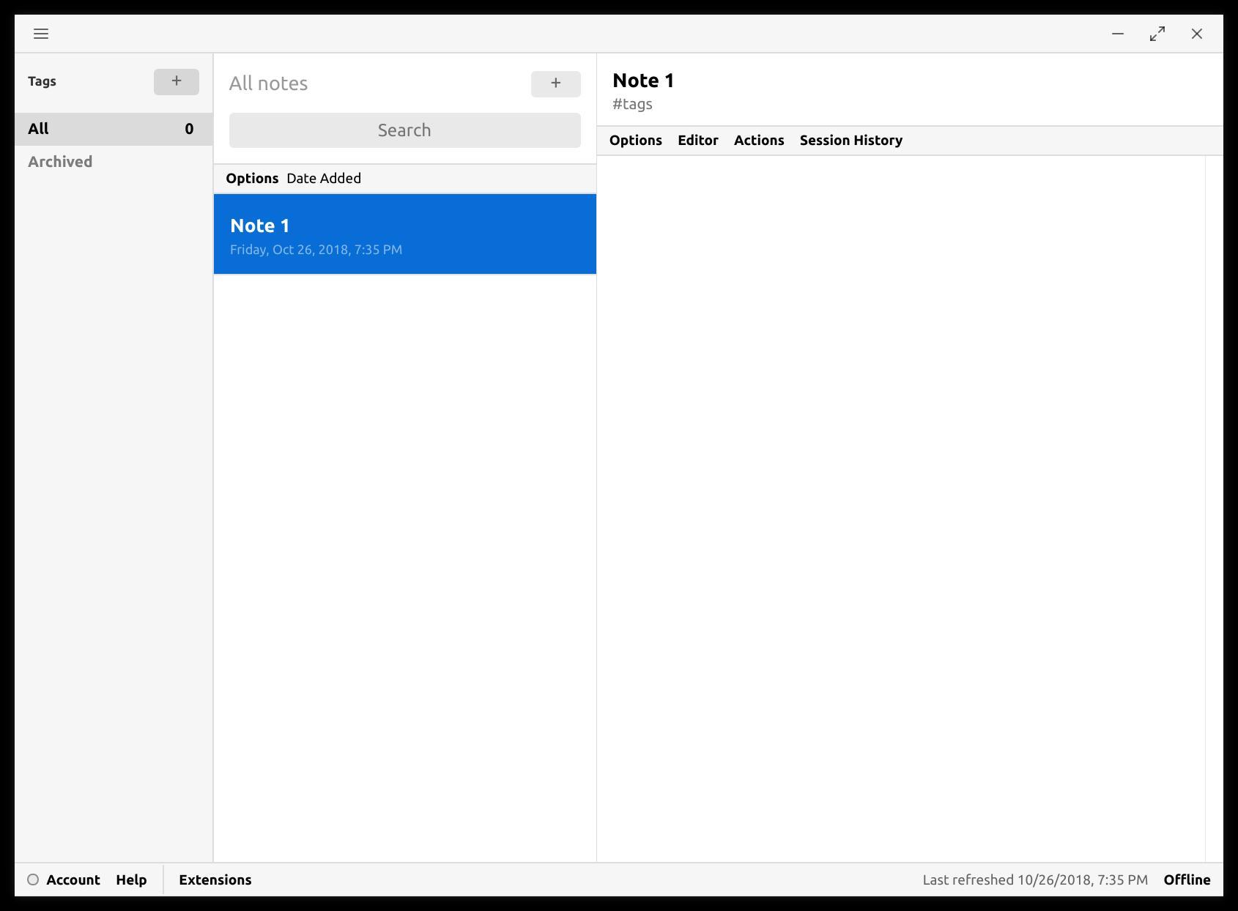This screenshot has width=1238, height=911.
Task: Open the hamburger menu icon
Action: (41, 34)
